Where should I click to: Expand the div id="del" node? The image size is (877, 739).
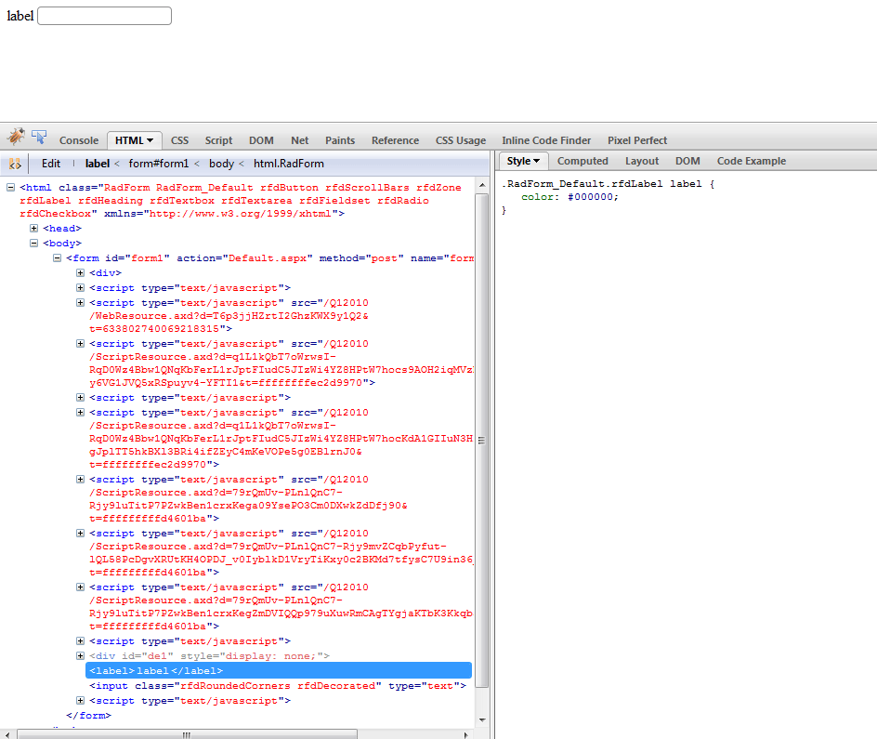81,655
